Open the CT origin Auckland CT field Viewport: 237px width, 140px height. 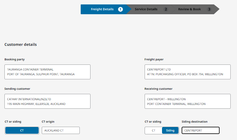pyautogui.click(x=61, y=130)
